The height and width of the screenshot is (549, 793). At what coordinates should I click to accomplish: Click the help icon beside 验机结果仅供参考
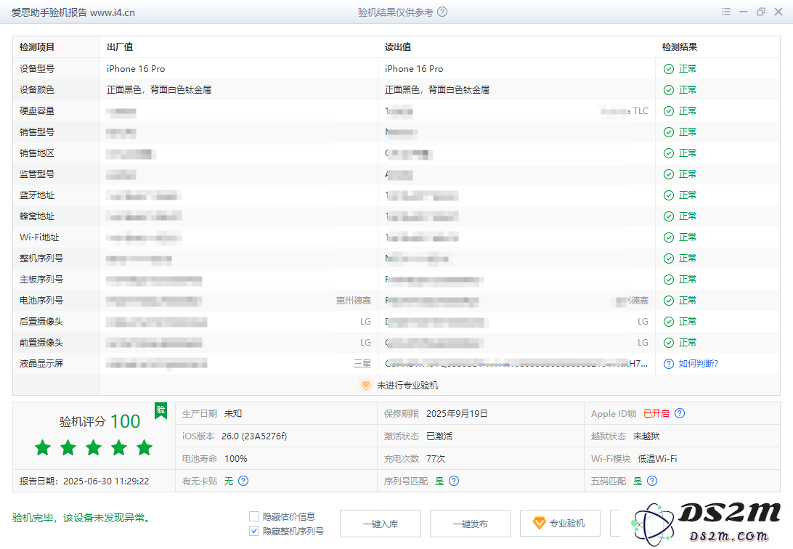[442, 12]
